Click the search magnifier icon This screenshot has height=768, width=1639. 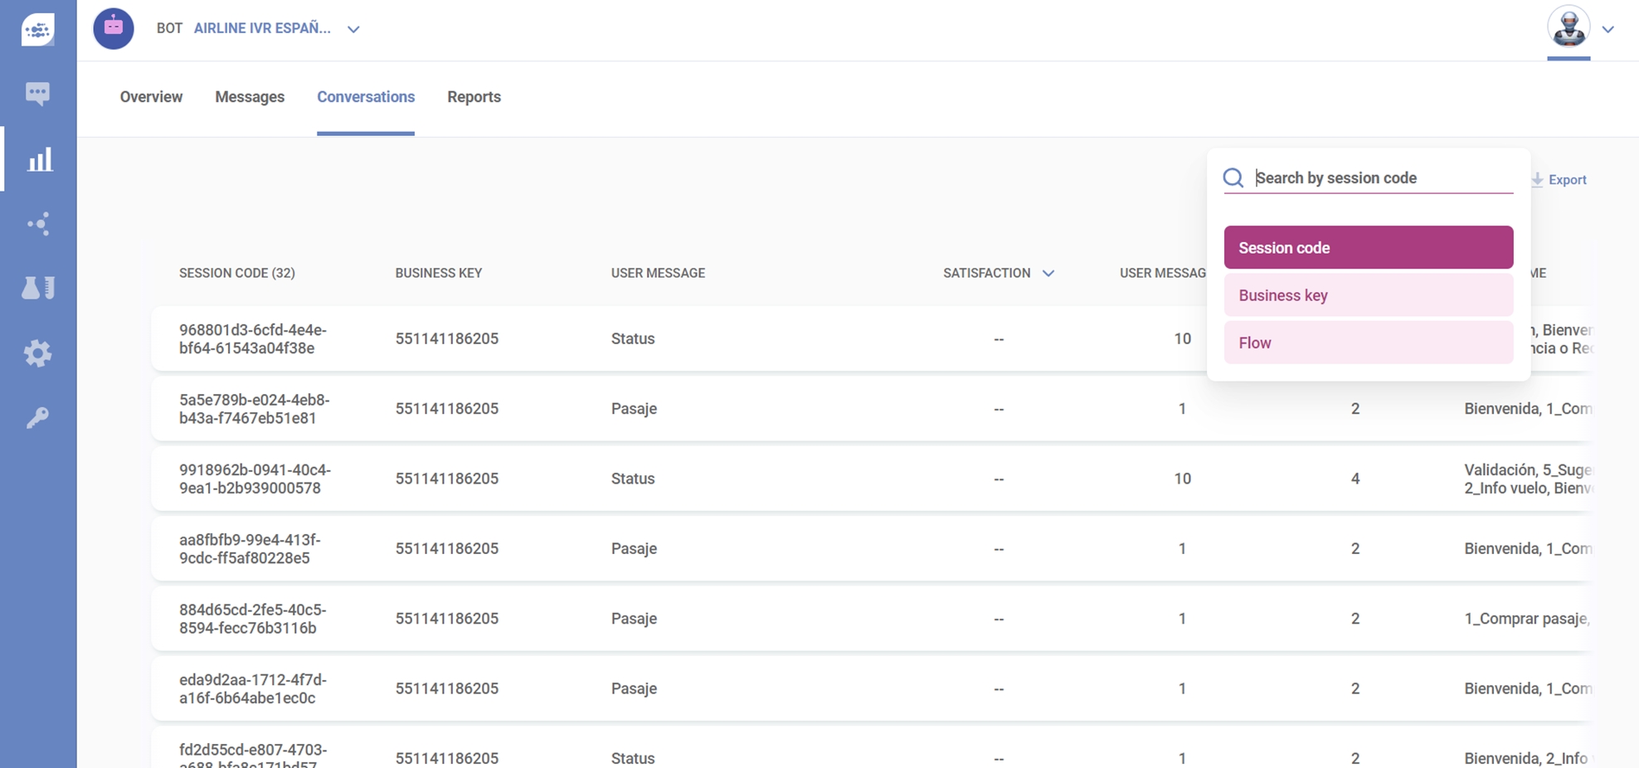click(1233, 178)
